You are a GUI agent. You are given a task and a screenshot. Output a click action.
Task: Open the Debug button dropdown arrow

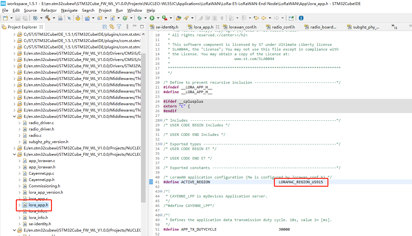click(145, 18)
